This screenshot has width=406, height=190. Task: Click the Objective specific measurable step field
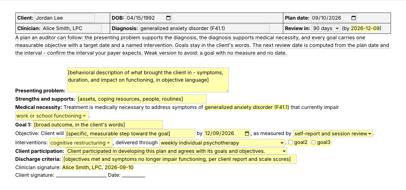click(x=130, y=134)
